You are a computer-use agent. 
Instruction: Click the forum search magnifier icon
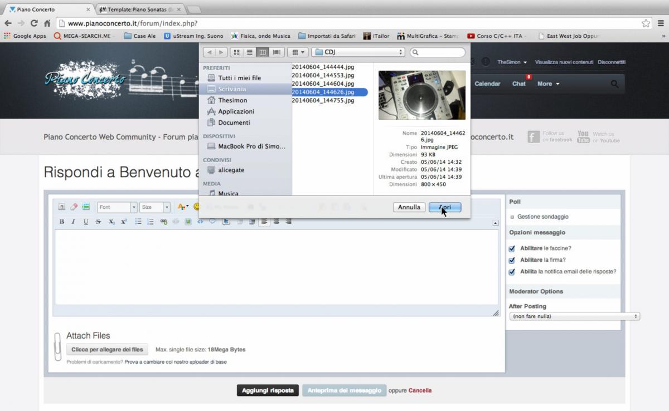pos(614,84)
